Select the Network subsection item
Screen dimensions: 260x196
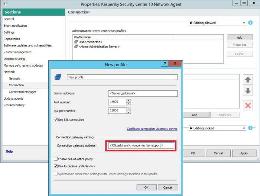(14, 78)
